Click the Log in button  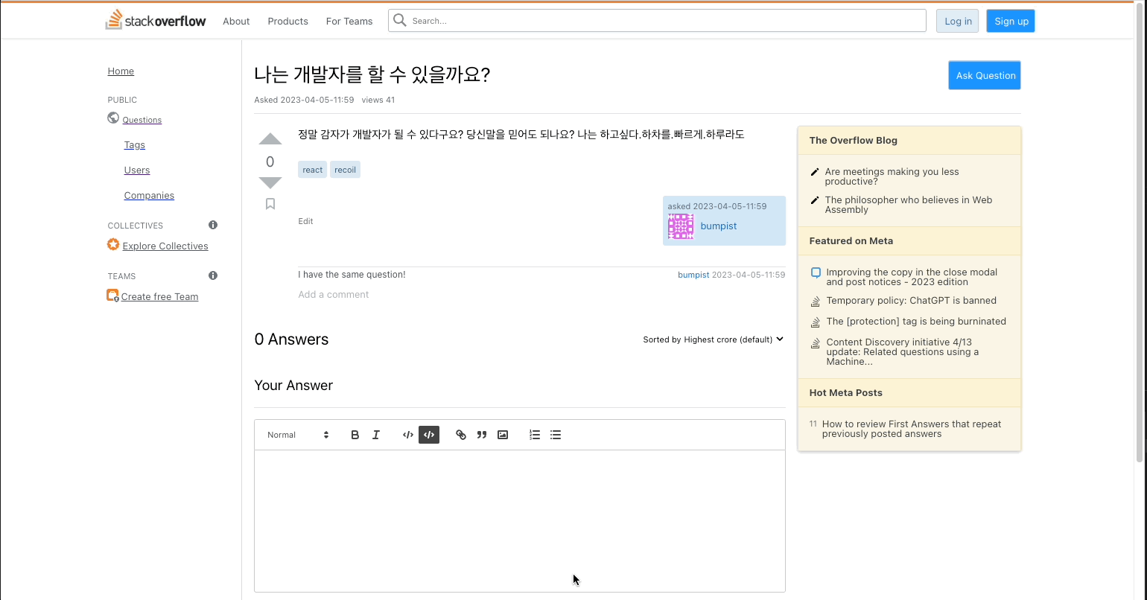point(958,21)
